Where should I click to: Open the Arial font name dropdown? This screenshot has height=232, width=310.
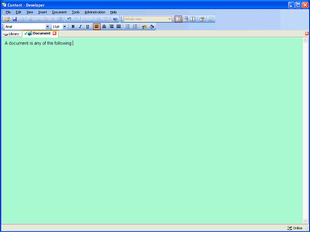point(47,27)
